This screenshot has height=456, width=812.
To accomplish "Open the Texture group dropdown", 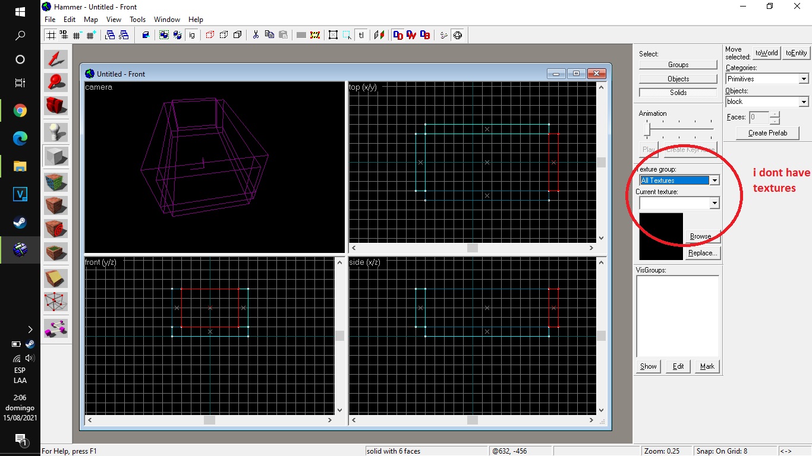I will (x=715, y=180).
